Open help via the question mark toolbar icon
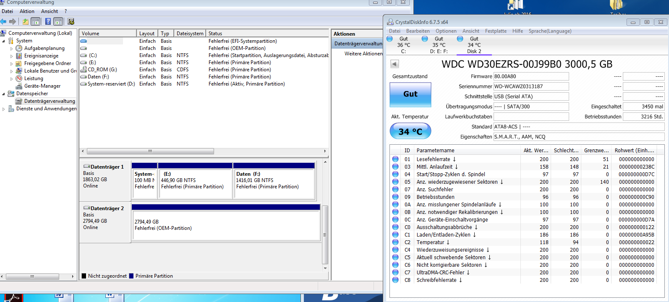This screenshot has height=302, width=669. (x=48, y=21)
